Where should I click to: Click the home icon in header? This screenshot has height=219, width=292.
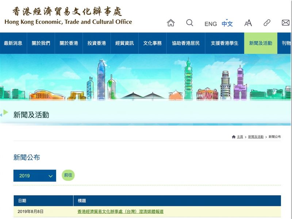click(170, 23)
